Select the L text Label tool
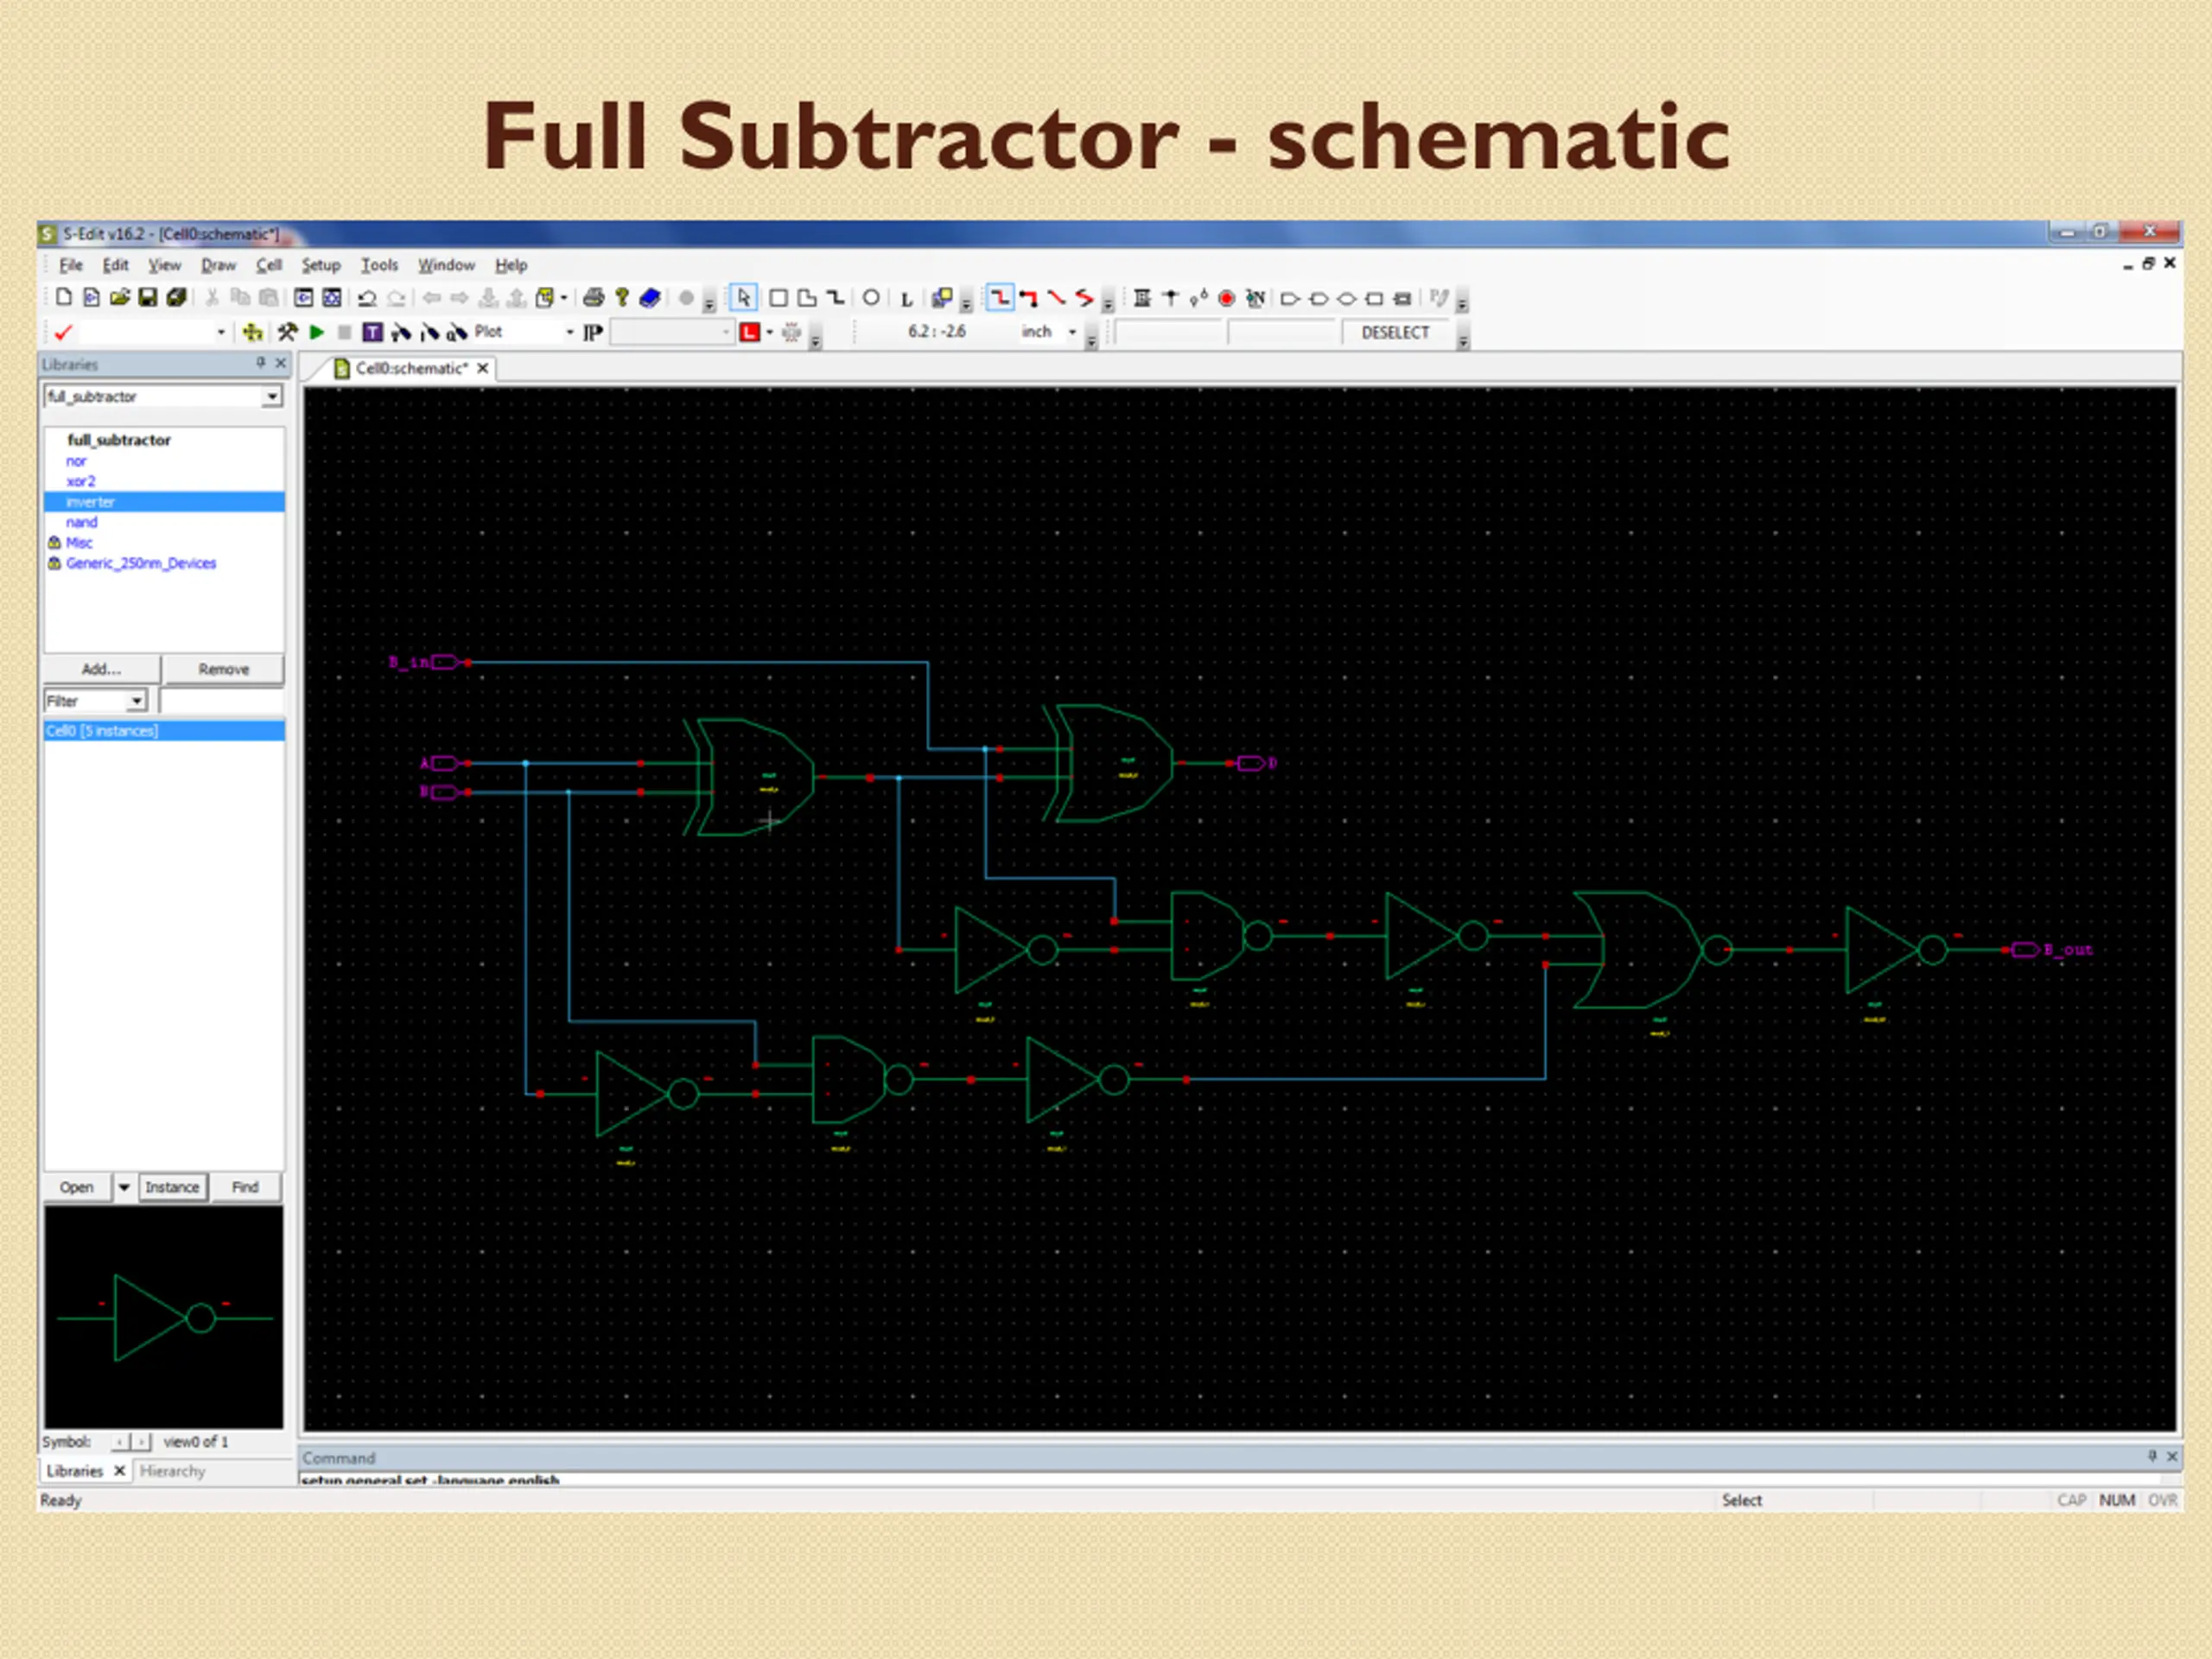Viewport: 2212px width, 1659px height. (x=907, y=299)
